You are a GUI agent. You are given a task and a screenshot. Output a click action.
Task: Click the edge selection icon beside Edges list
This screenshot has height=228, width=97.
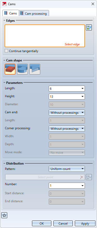tap(89, 28)
